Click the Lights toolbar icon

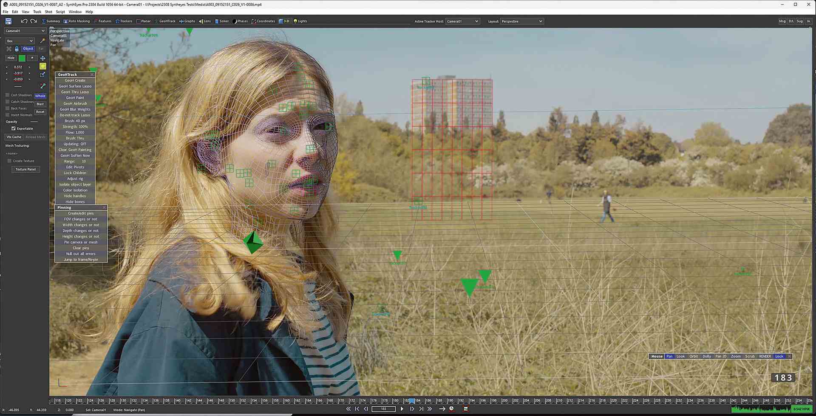pos(300,21)
